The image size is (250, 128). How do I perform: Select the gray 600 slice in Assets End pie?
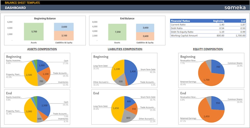pyautogui.click(x=40, y=119)
